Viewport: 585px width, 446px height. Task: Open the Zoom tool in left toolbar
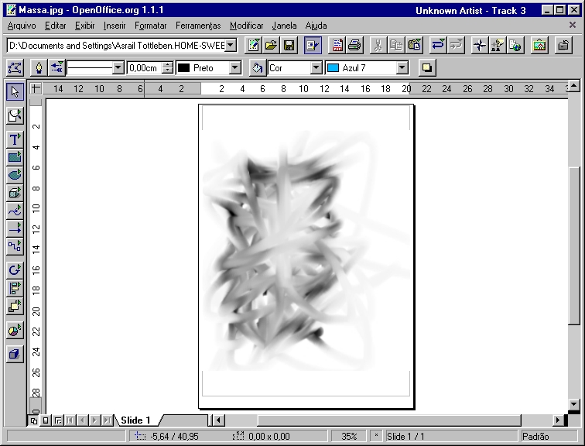[14, 116]
